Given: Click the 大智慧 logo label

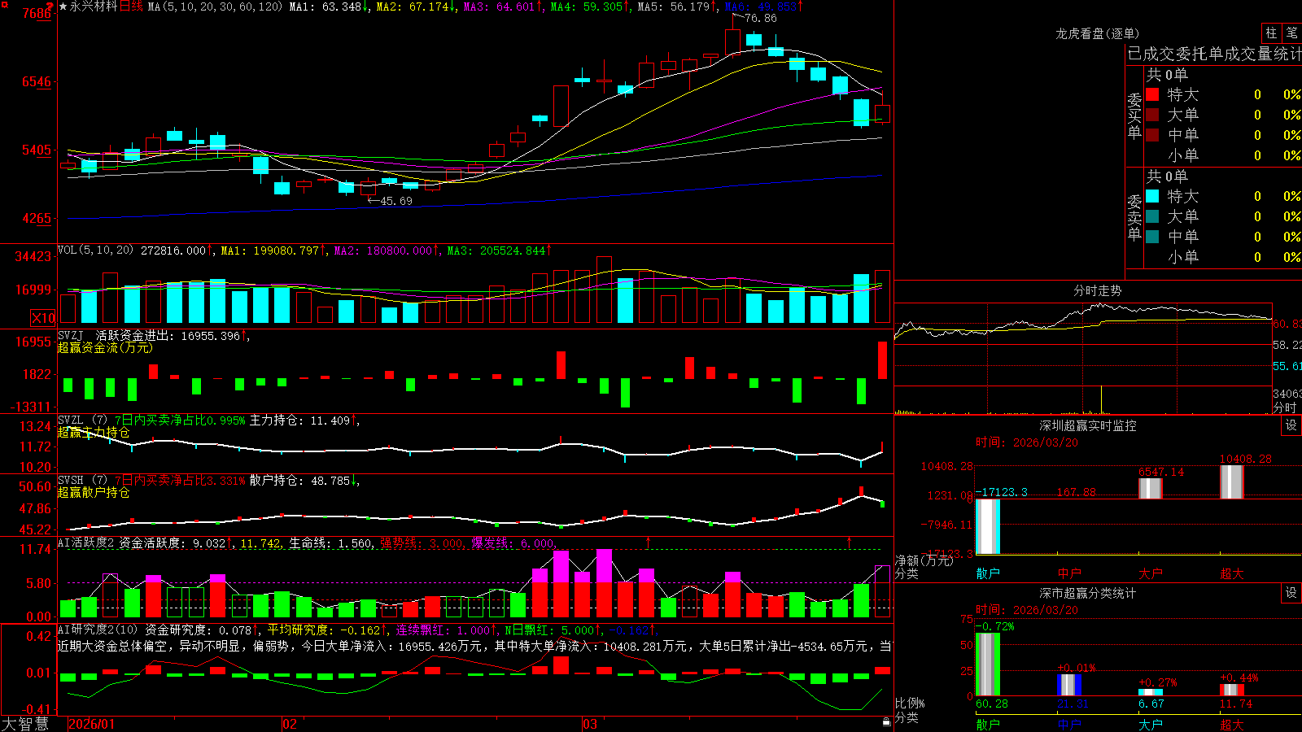Looking at the screenshot, I should pos(25,724).
